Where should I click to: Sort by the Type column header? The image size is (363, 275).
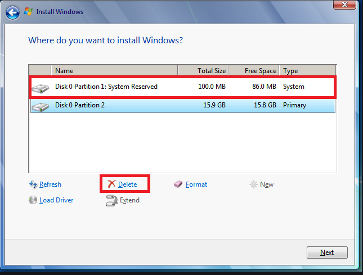tap(308, 70)
